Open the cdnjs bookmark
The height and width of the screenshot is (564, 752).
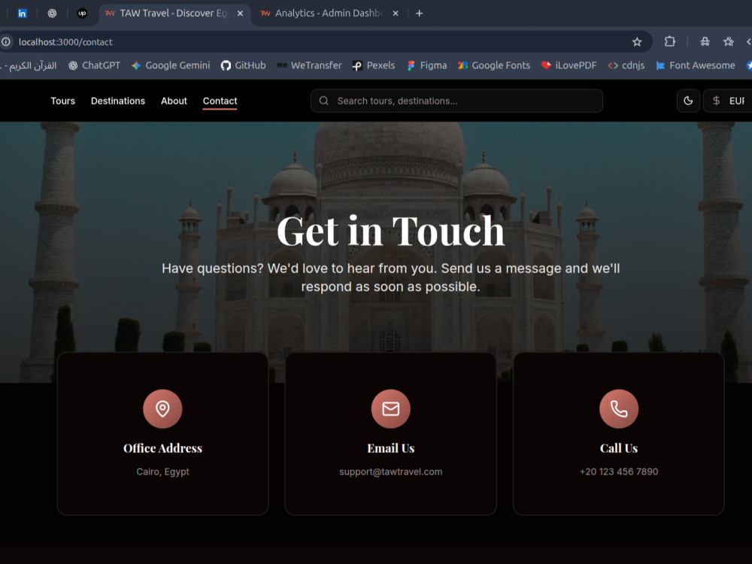(626, 65)
